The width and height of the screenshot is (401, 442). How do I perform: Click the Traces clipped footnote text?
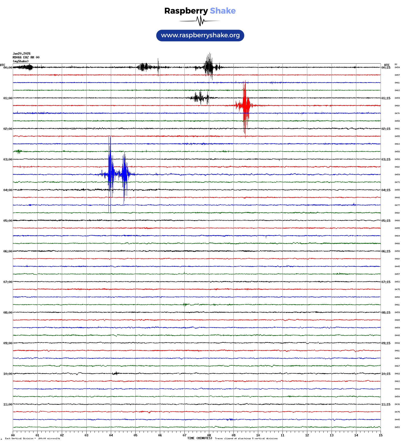click(x=246, y=439)
